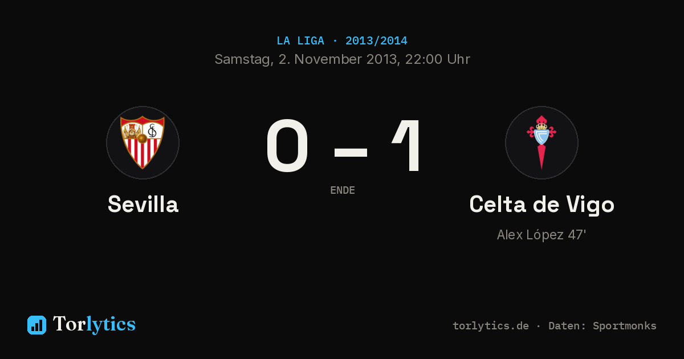This screenshot has width=684, height=359.
Task: Click Celta's score digit 1
Action: click(408, 145)
